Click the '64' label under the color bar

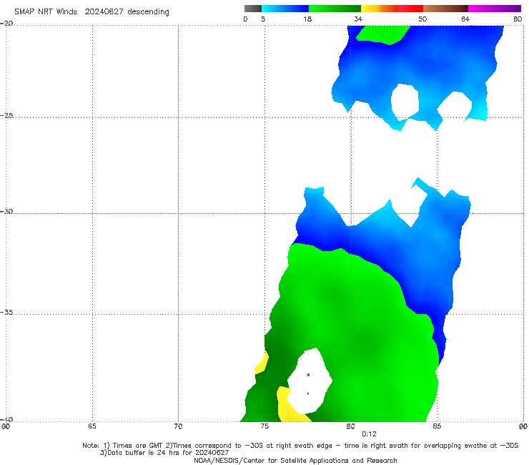pyautogui.click(x=465, y=19)
